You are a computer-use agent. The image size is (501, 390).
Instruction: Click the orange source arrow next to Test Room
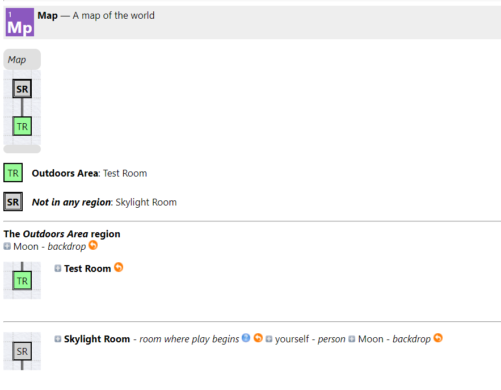point(119,267)
